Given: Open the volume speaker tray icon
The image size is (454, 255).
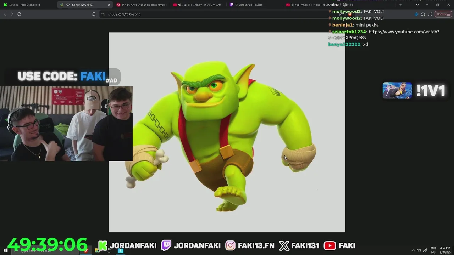Looking at the screenshot, I should point(419,250).
